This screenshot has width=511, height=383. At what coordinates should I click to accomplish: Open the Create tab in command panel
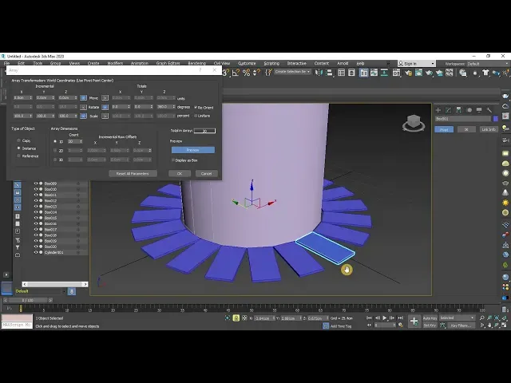[438, 110]
